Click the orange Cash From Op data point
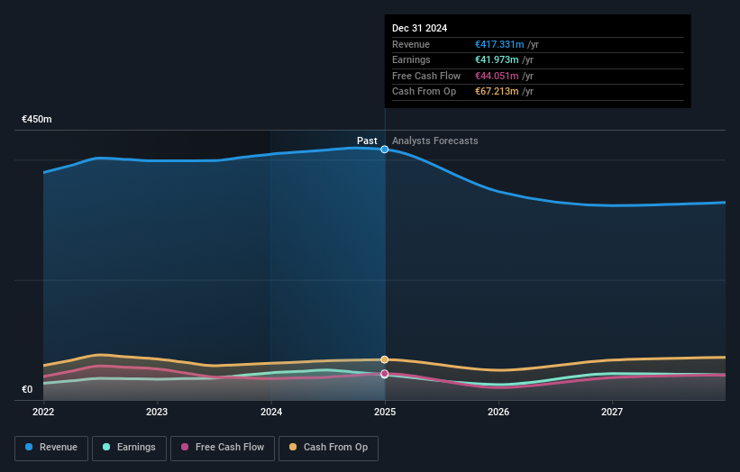Image resolution: width=740 pixels, height=472 pixels. click(x=385, y=359)
